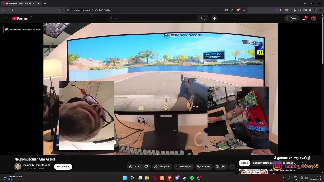This screenshot has height=182, width=324.
Task: Click the Descargar download button
Action: (184, 167)
